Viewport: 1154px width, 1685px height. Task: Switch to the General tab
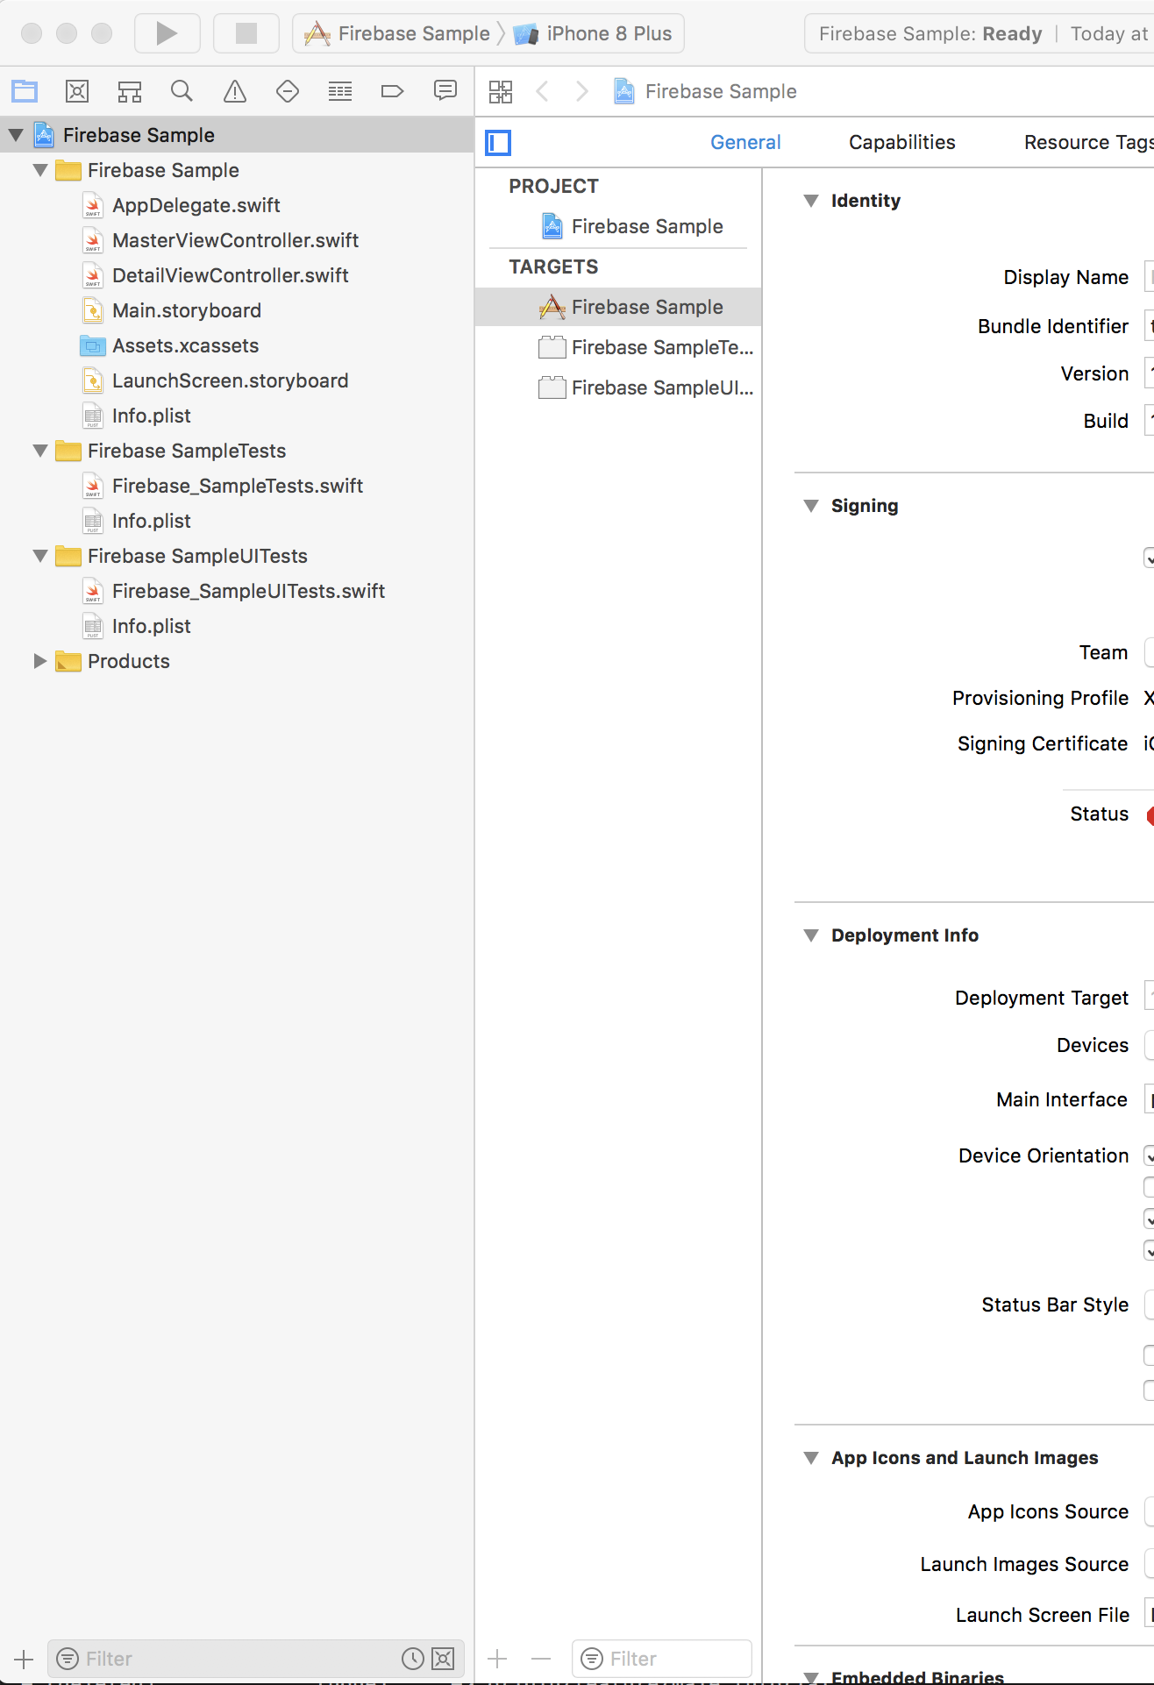coord(745,142)
